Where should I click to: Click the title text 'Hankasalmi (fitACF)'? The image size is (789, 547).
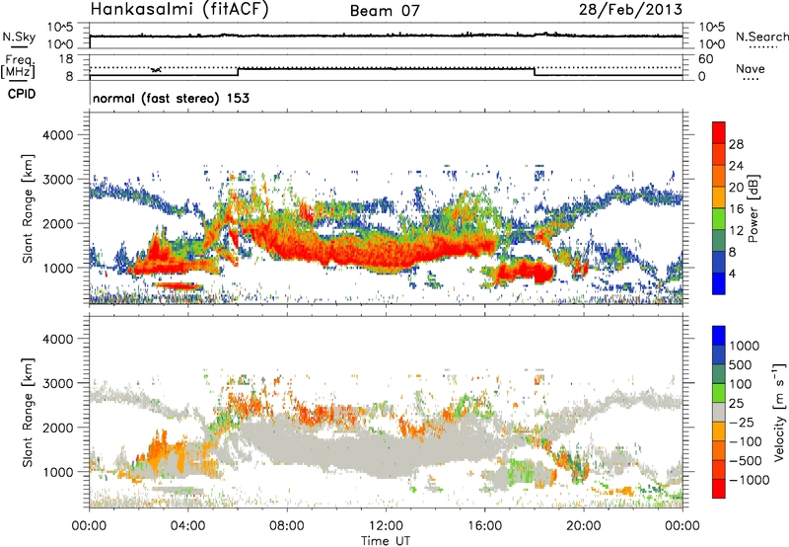pos(179,10)
